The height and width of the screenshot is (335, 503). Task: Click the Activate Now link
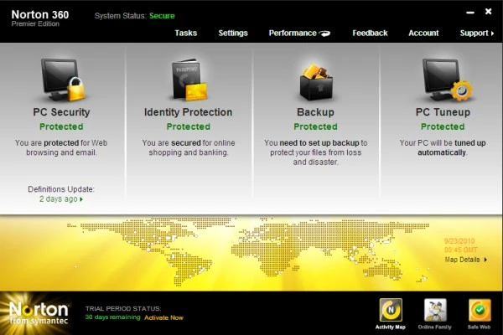(163, 317)
